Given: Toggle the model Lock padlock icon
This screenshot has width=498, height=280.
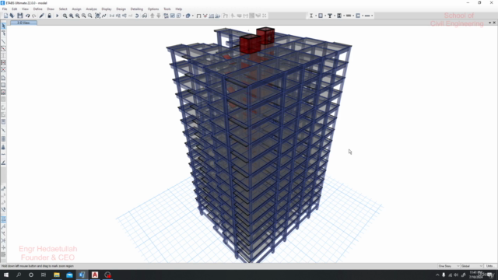Looking at the screenshot, I should tap(49, 16).
